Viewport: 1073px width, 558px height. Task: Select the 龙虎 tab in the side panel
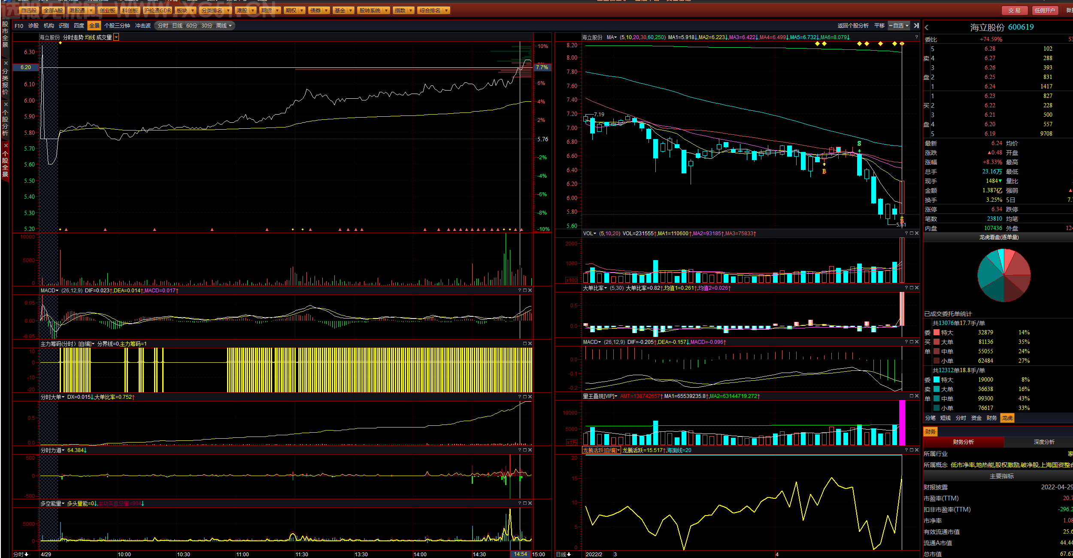click(1007, 418)
